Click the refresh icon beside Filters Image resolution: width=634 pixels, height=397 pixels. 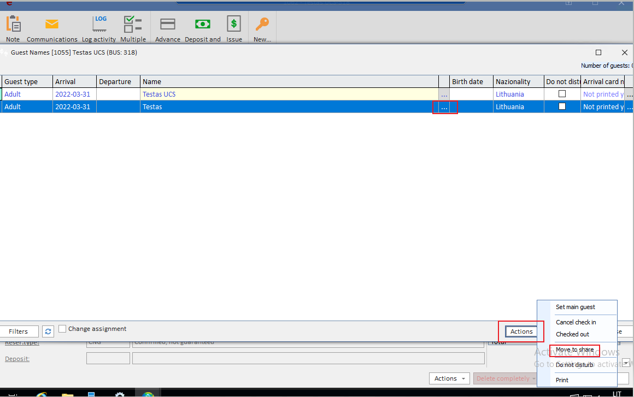pyautogui.click(x=48, y=331)
